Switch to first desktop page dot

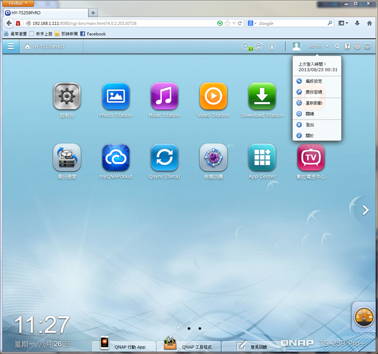[178, 328]
